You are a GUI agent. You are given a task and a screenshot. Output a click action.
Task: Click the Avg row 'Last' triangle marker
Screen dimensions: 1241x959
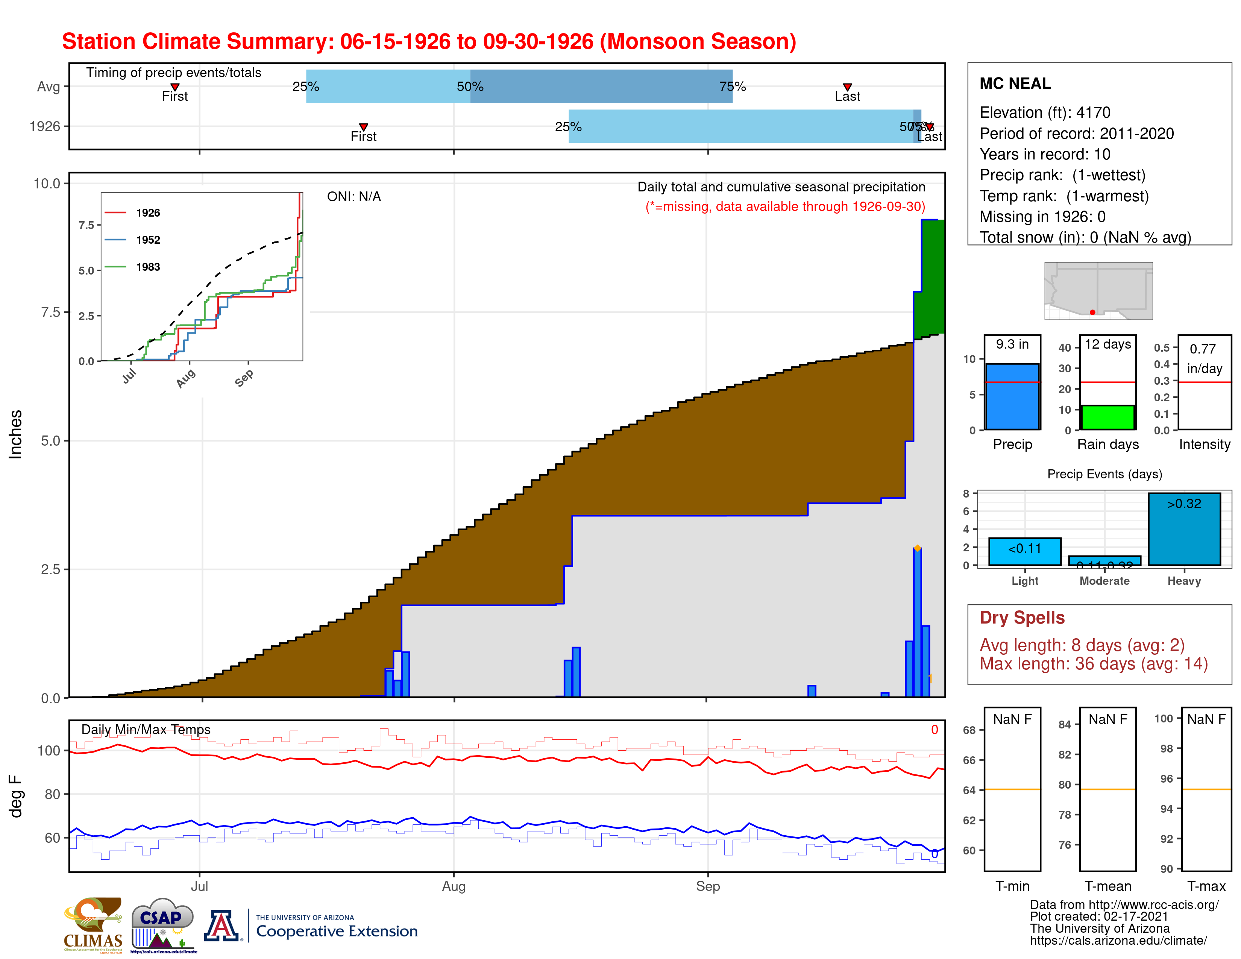coord(847,87)
